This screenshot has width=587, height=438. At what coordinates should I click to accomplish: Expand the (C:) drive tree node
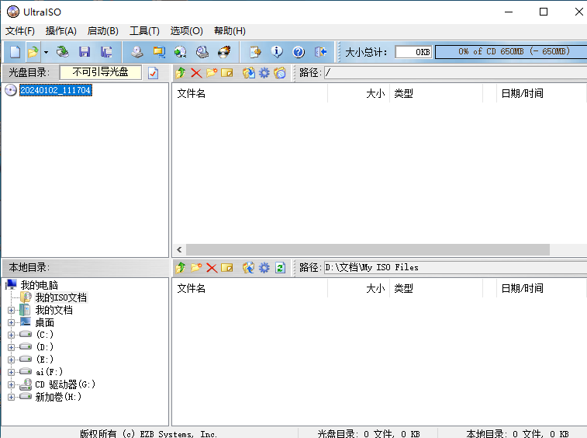(11, 335)
